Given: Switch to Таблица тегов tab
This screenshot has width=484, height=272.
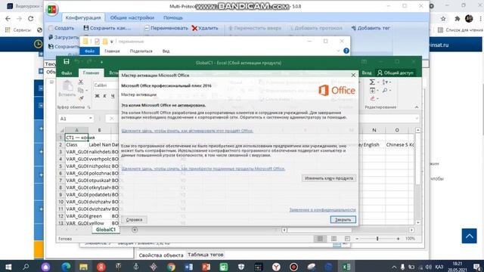Looking at the screenshot, I should [205, 255].
